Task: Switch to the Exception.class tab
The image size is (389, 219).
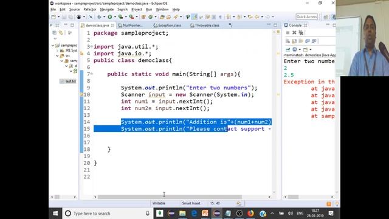Action: pyautogui.click(x=167, y=26)
